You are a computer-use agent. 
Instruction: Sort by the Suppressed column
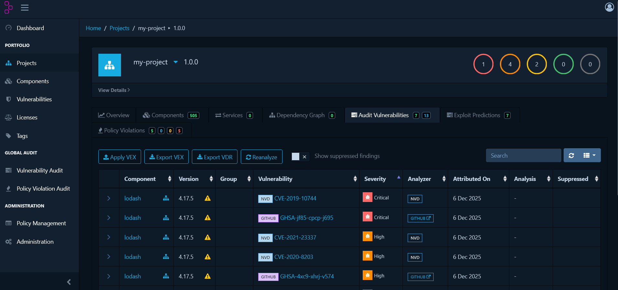tap(577, 179)
